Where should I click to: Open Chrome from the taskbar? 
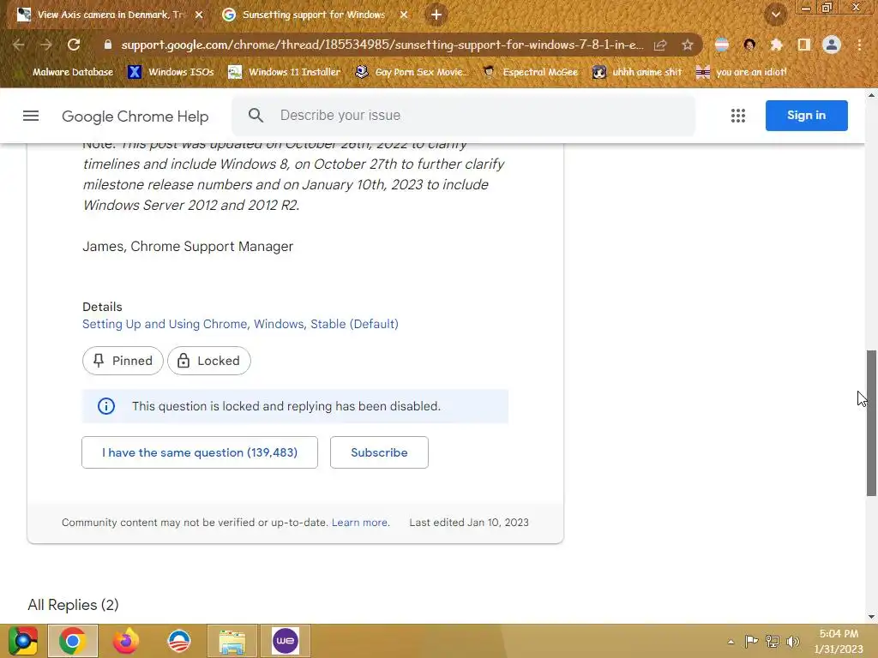click(73, 641)
